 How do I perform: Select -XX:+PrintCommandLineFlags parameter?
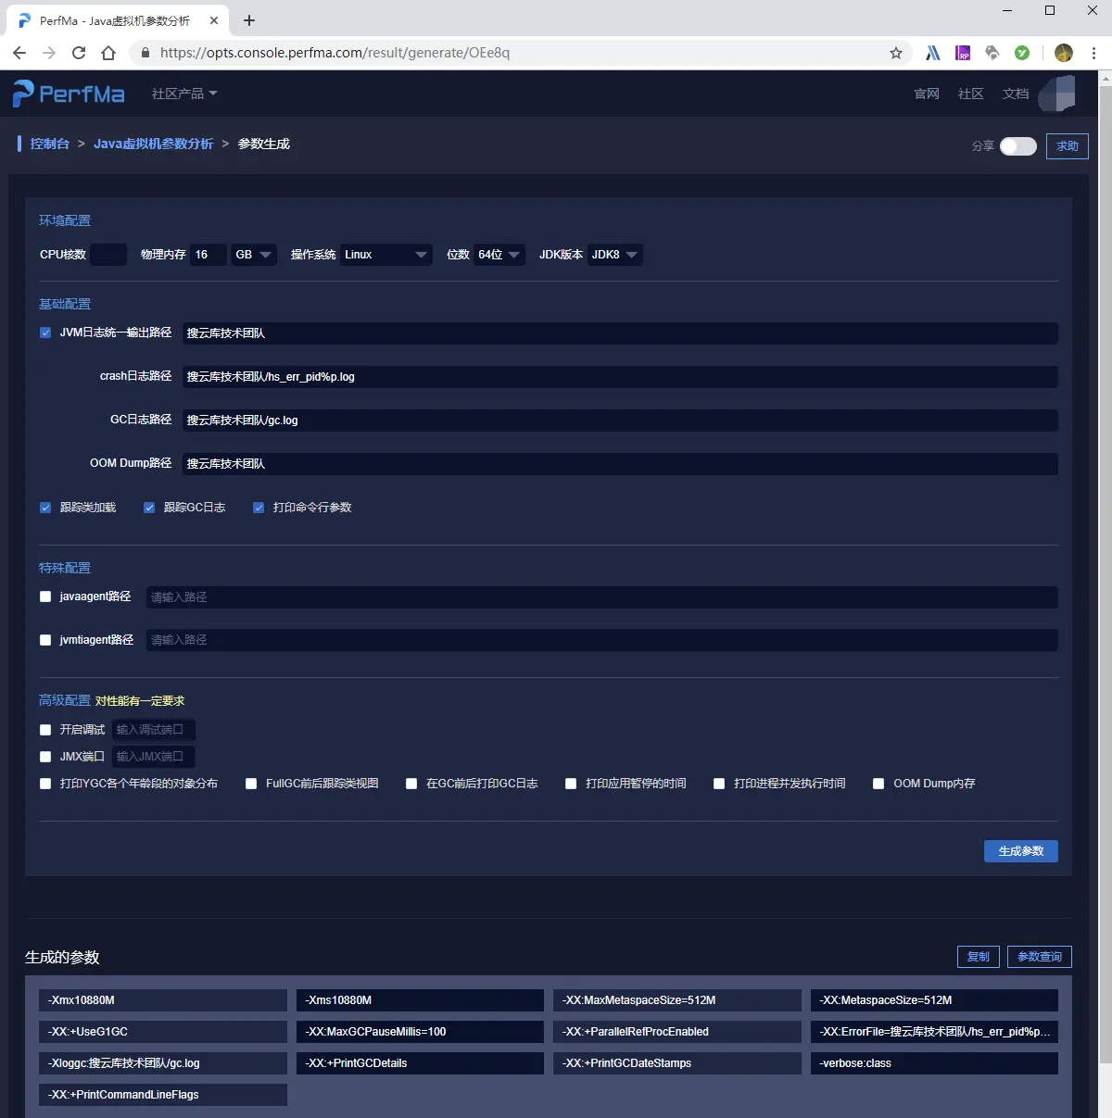(x=163, y=1095)
